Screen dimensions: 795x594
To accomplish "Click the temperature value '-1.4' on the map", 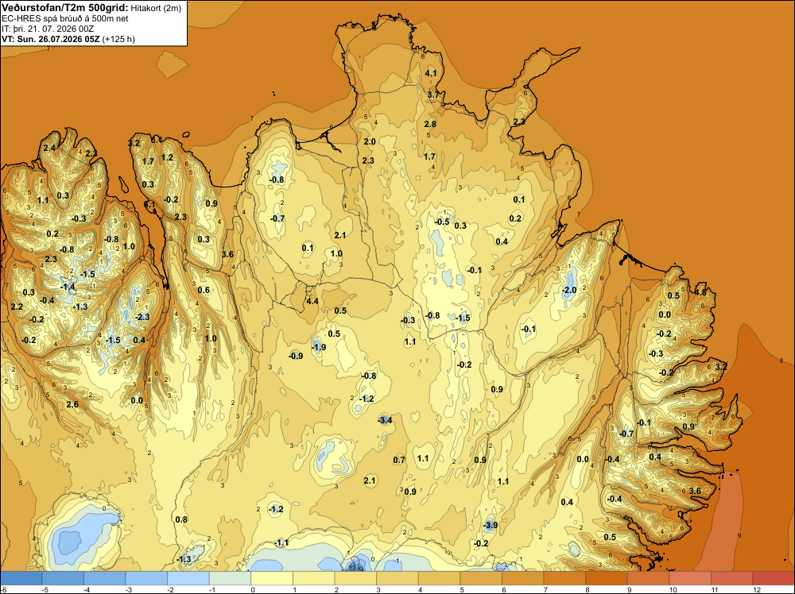I will click(68, 287).
